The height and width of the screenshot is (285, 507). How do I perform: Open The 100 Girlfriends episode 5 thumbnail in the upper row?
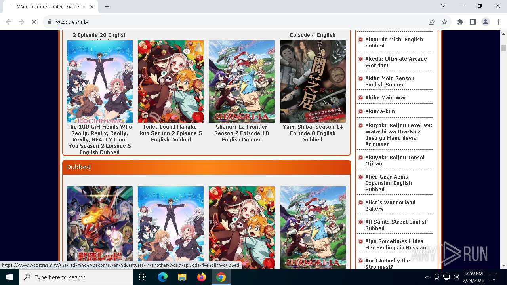pos(100,82)
